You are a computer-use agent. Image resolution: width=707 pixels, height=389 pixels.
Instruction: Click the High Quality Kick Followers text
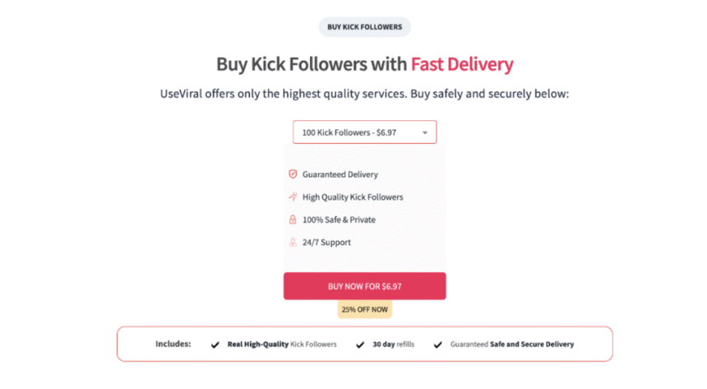point(353,197)
